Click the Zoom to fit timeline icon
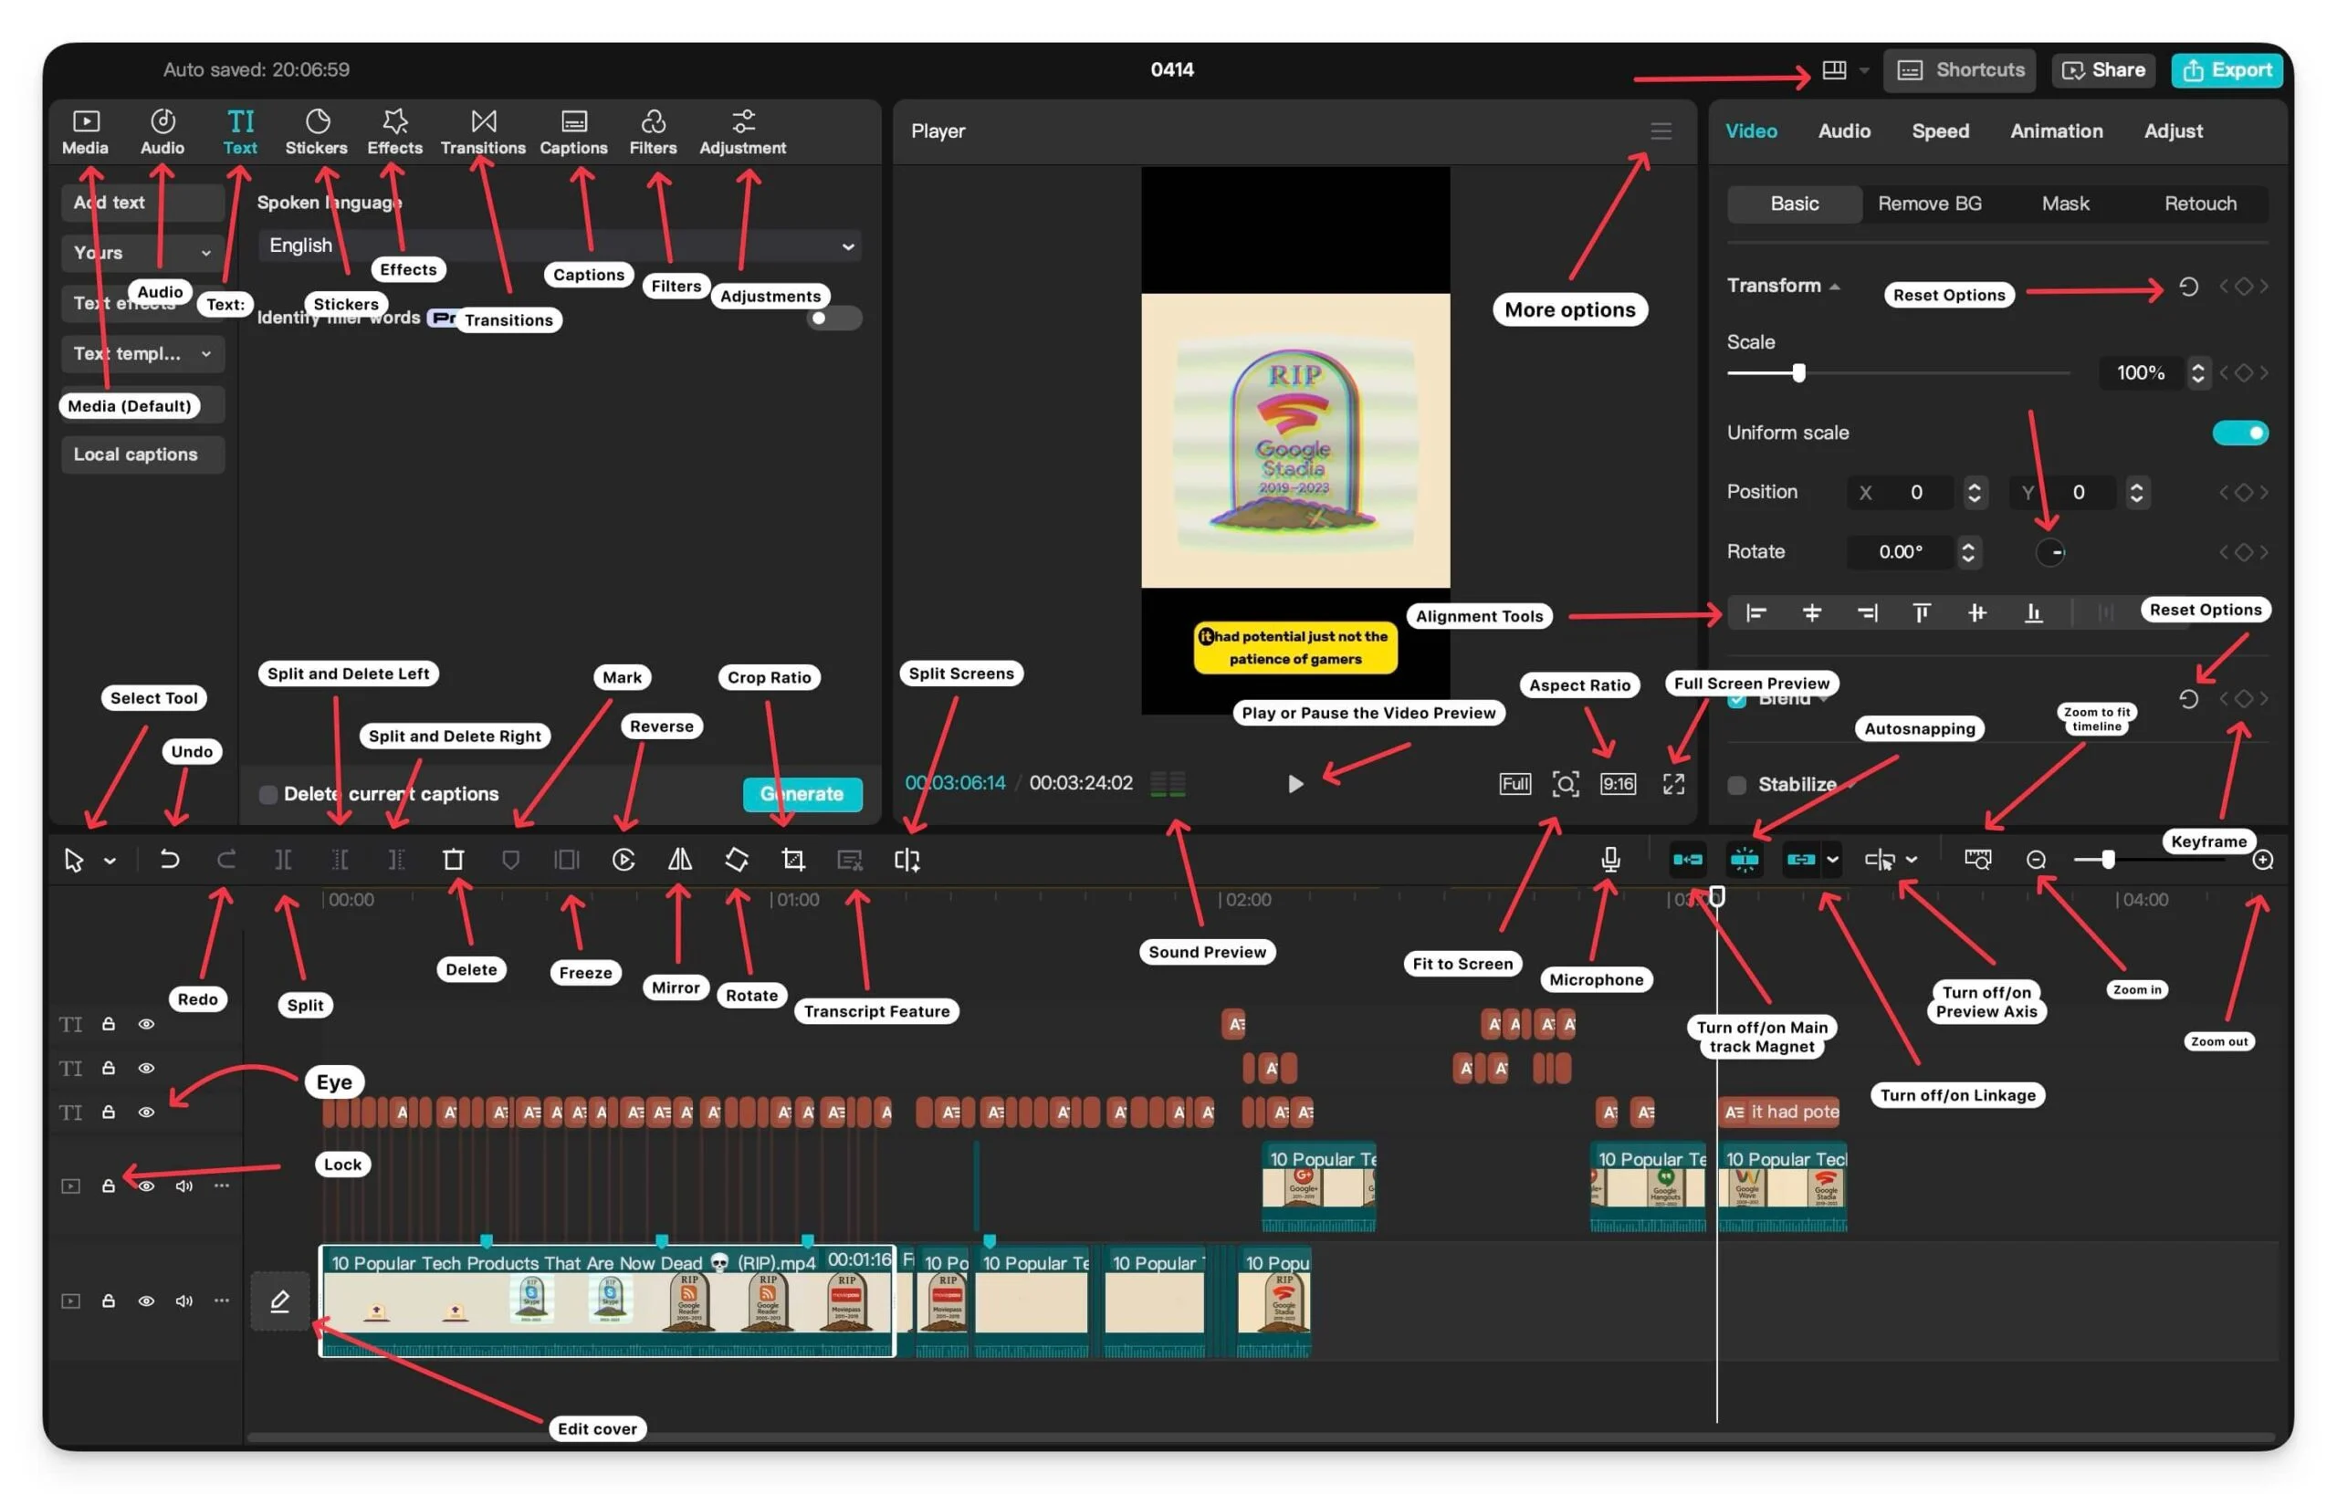Screen dimensions: 2337x1494 click(1977, 860)
